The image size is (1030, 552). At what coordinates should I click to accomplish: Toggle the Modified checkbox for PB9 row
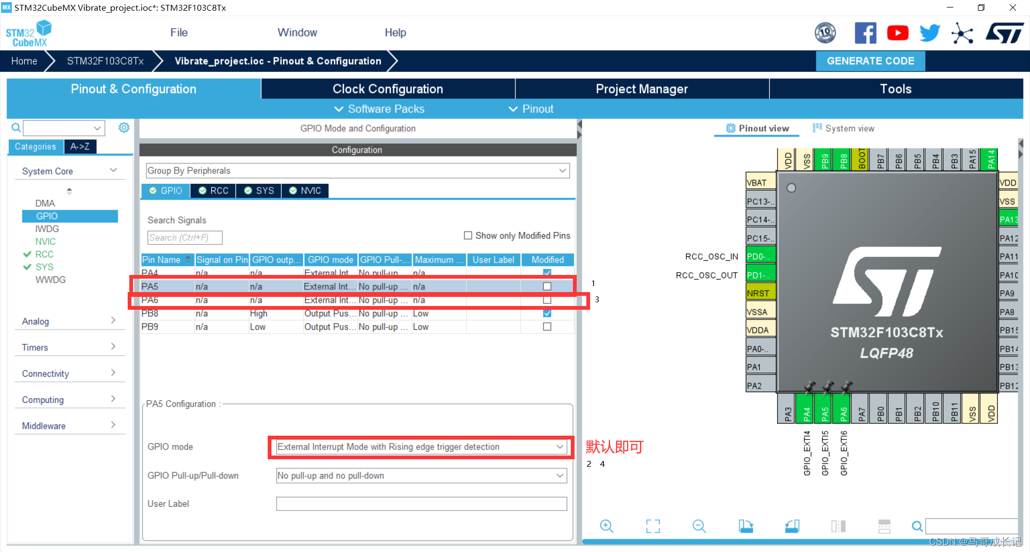coord(547,326)
